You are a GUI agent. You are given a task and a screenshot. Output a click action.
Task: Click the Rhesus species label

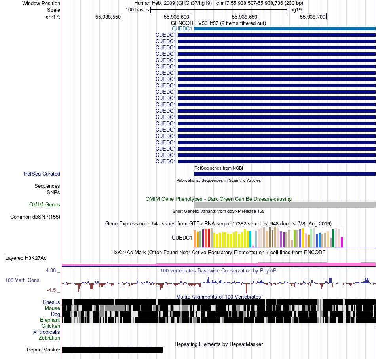click(51, 302)
